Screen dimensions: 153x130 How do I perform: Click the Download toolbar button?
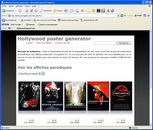pos(26,20)
